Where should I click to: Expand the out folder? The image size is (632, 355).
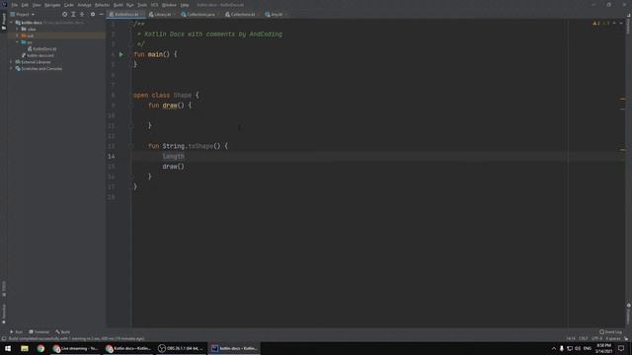point(18,35)
